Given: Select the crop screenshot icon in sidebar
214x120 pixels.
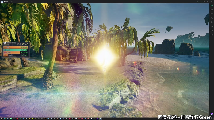Looking at the screenshot, I should [x=212, y=22].
